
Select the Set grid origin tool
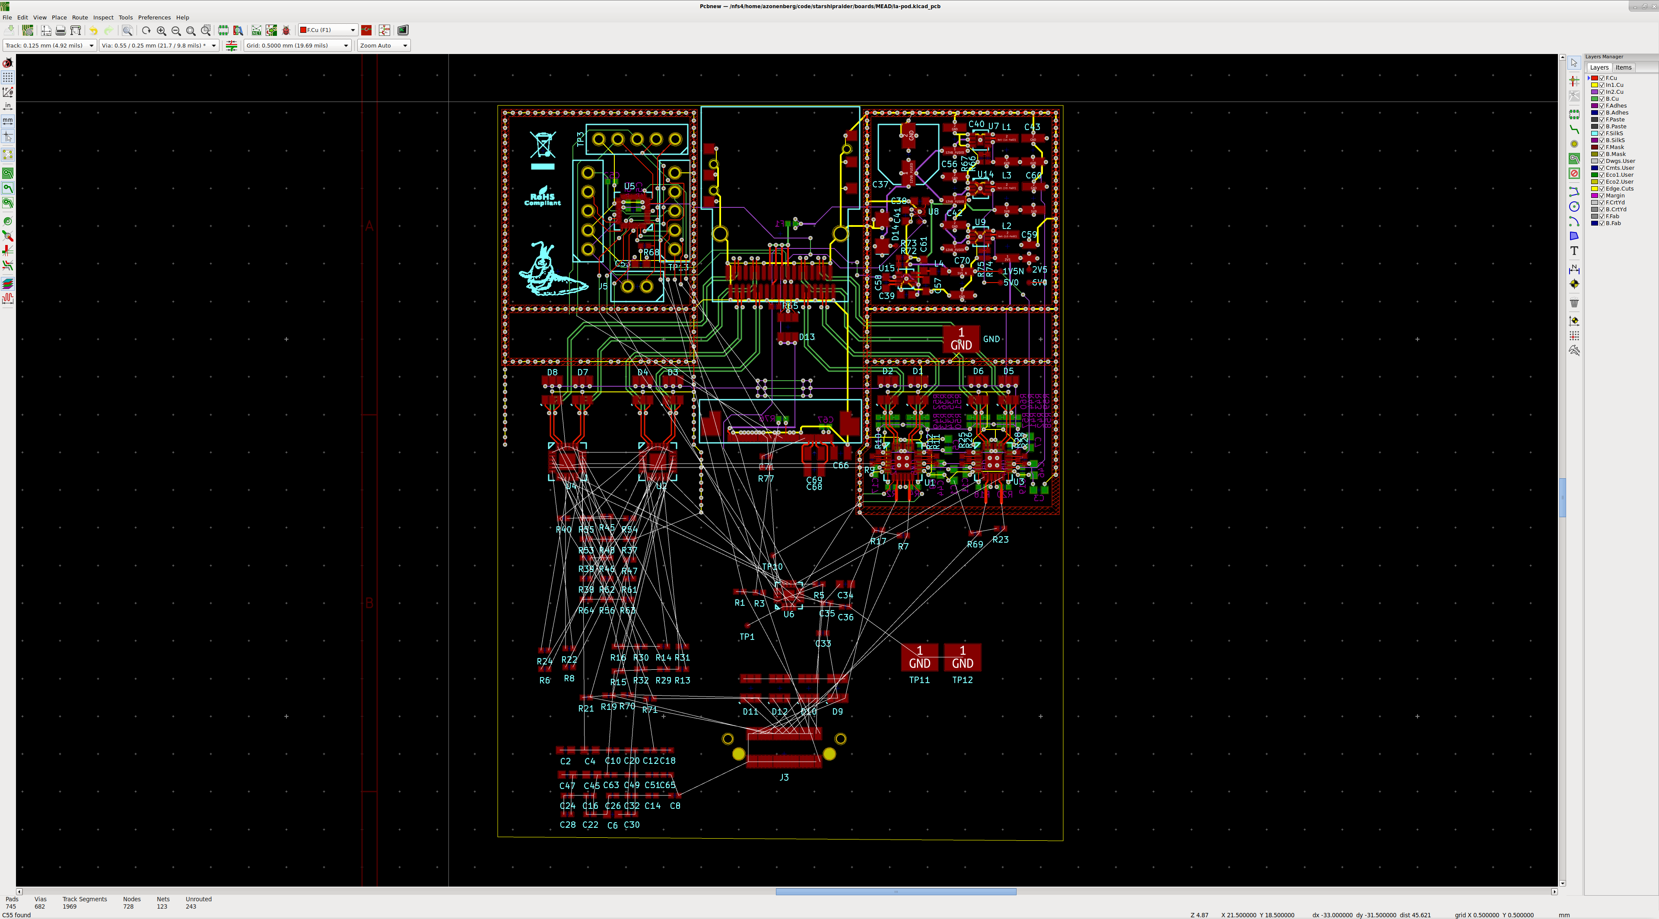coord(1574,336)
